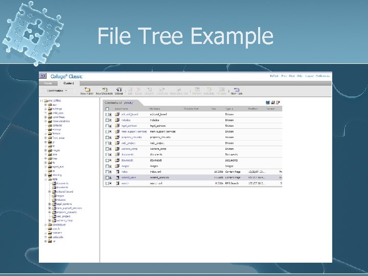The width and height of the screenshot is (368, 276).
Task: Collapse the risk folder tree node
Action: tap(46, 179)
